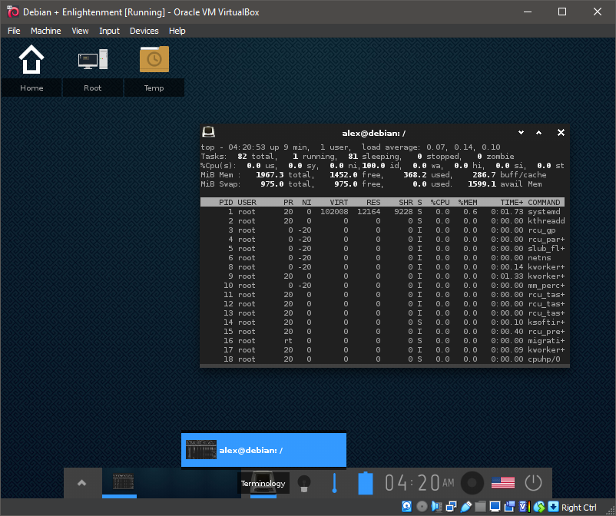This screenshot has height=516, width=616.
Task: Open the VirtualBox Input menu
Action: (109, 31)
